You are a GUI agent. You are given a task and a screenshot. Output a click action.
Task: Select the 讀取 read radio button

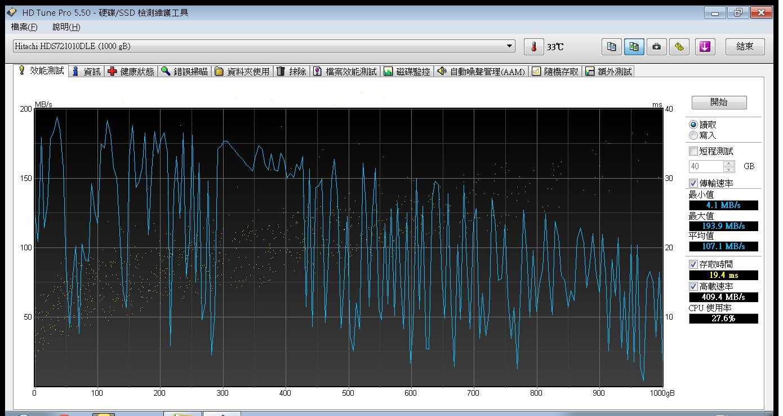[x=693, y=125]
